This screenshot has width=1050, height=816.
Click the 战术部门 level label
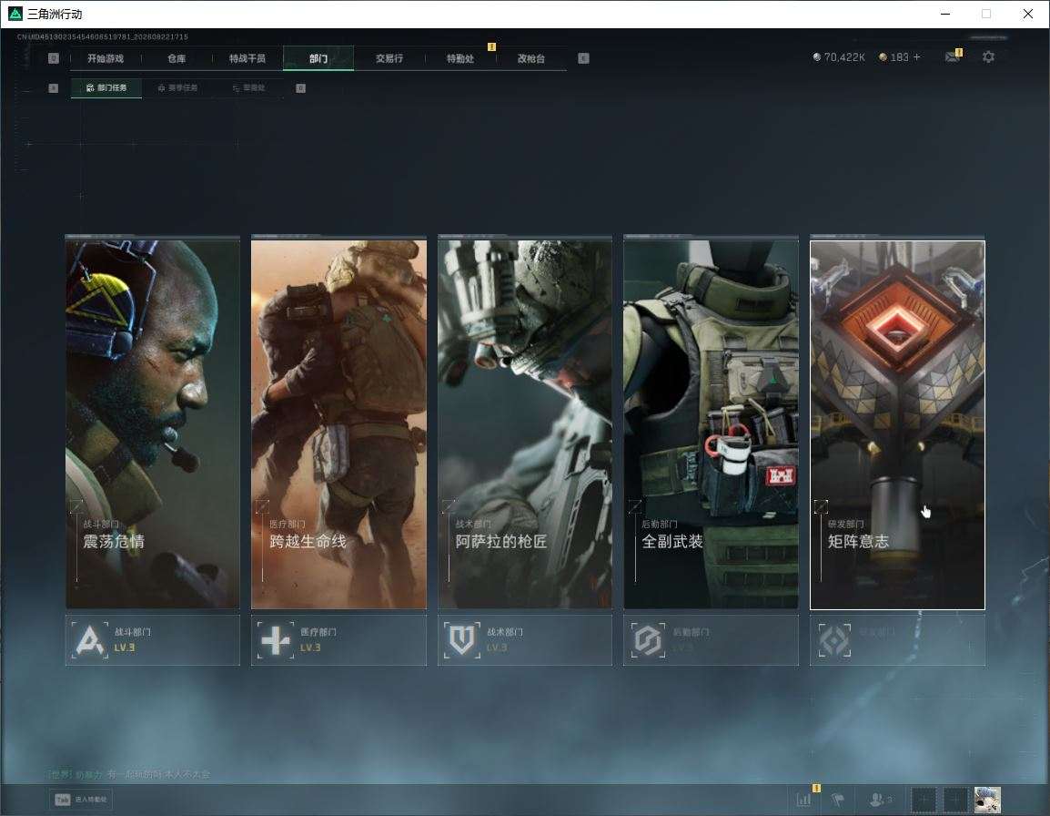tap(497, 648)
